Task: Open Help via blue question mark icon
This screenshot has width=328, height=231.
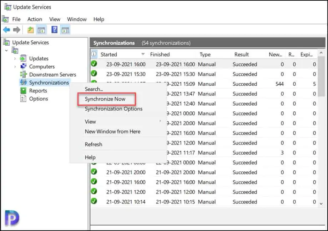Action: click(x=54, y=30)
